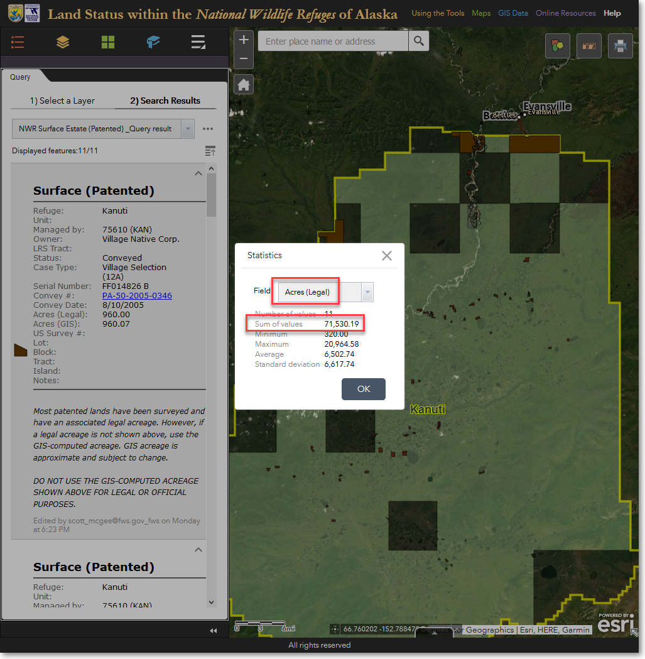The image size is (645, 659).
Task: Open the Print widget
Action: [x=620, y=46]
